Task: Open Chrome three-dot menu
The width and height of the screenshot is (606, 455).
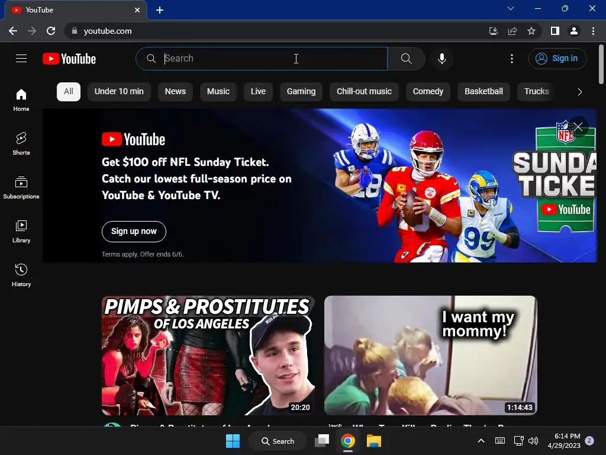Action: tap(593, 31)
